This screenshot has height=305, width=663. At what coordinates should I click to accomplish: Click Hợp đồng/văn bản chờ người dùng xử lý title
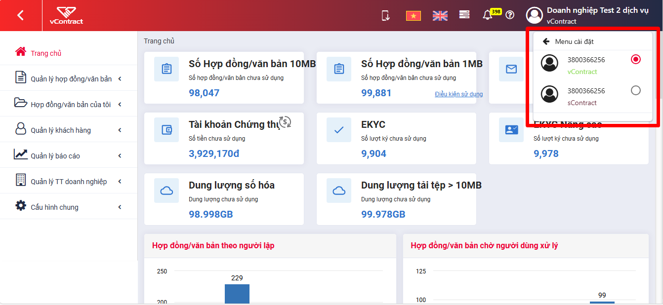point(484,245)
